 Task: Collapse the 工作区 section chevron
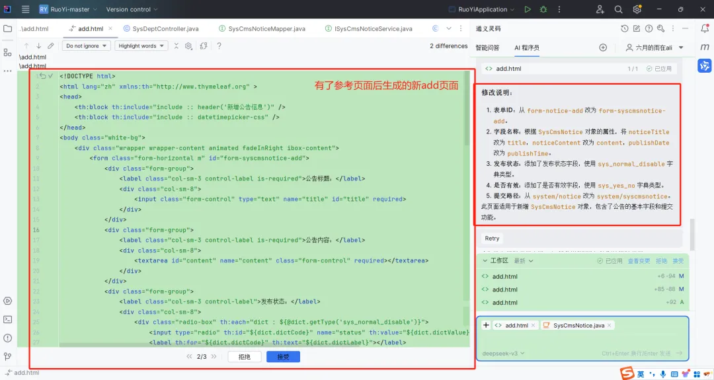click(485, 261)
